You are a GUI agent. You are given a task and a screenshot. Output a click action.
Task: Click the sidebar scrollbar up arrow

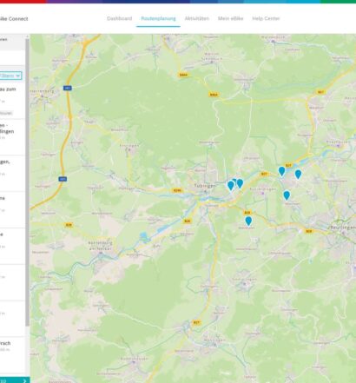click(28, 36)
